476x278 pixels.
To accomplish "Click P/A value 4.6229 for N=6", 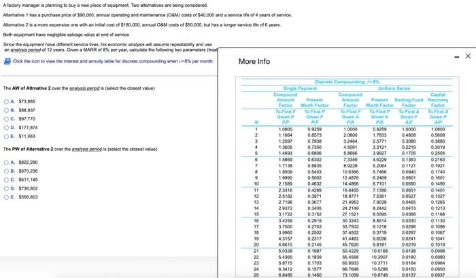I will (379, 160).
